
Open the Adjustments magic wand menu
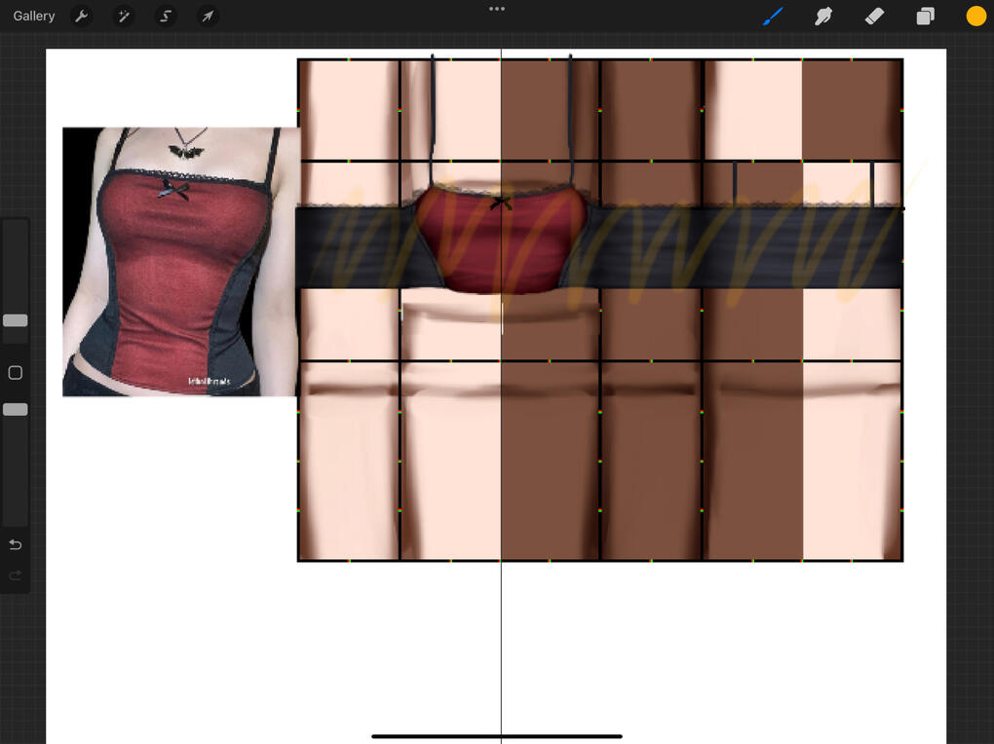click(x=124, y=17)
